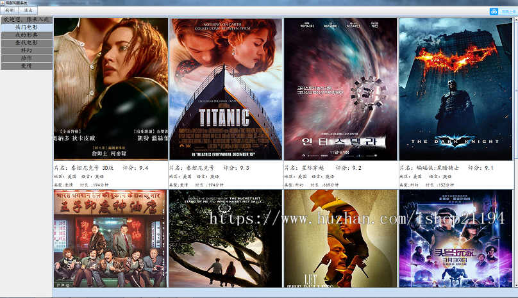Open the 我的影票 my tickets section
Viewport: 518px width, 298px height.
(x=26, y=35)
